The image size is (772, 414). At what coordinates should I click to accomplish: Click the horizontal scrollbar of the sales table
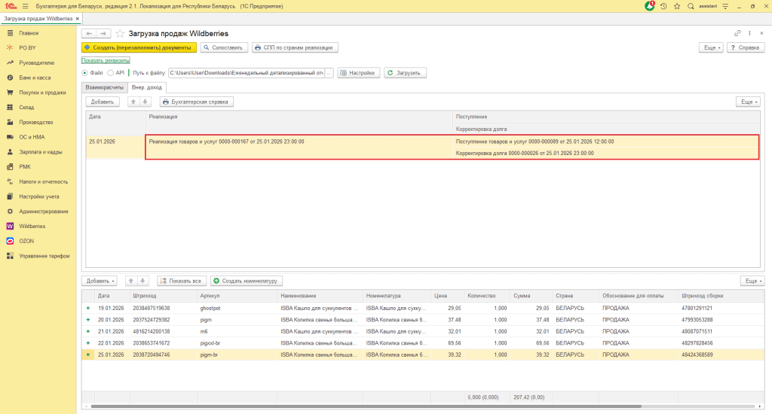pyautogui.click(x=366, y=406)
